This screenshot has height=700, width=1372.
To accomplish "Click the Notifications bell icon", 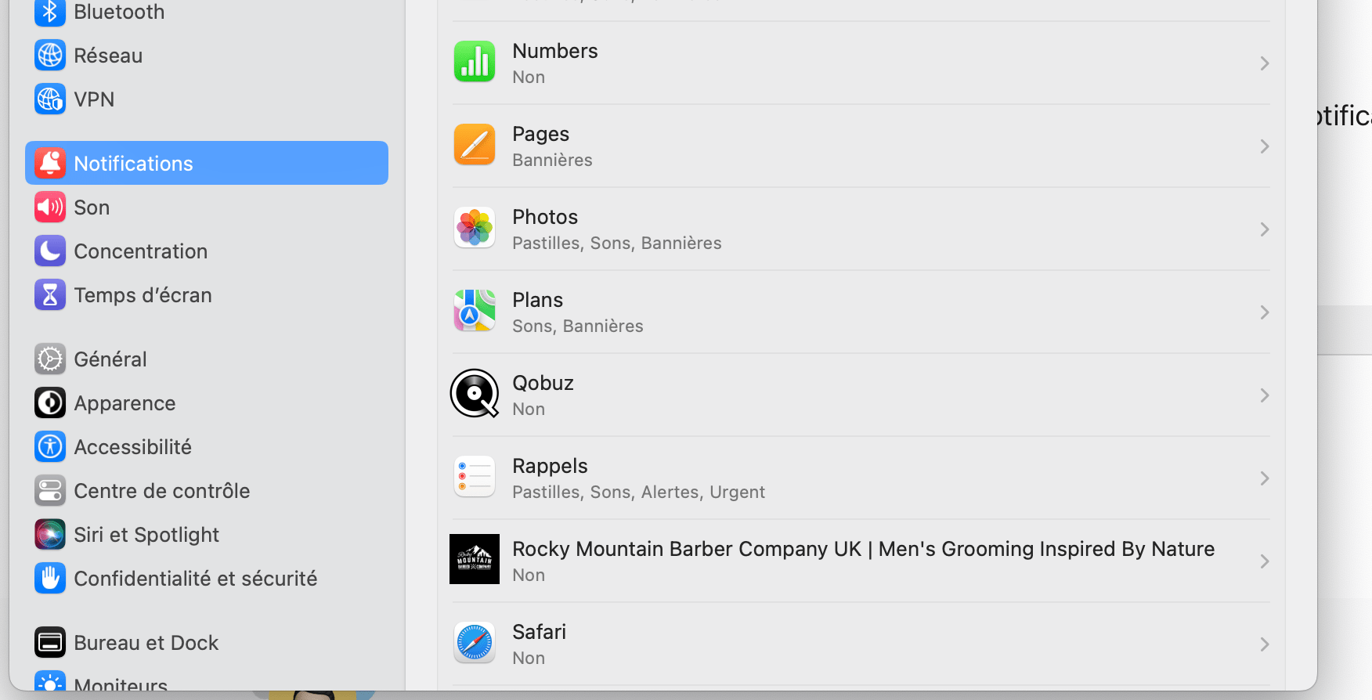I will coord(50,163).
